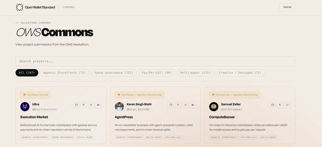Open GitHub icon on ComputeBazaar card
The width and height of the screenshot is (322, 147).
click(273, 105)
